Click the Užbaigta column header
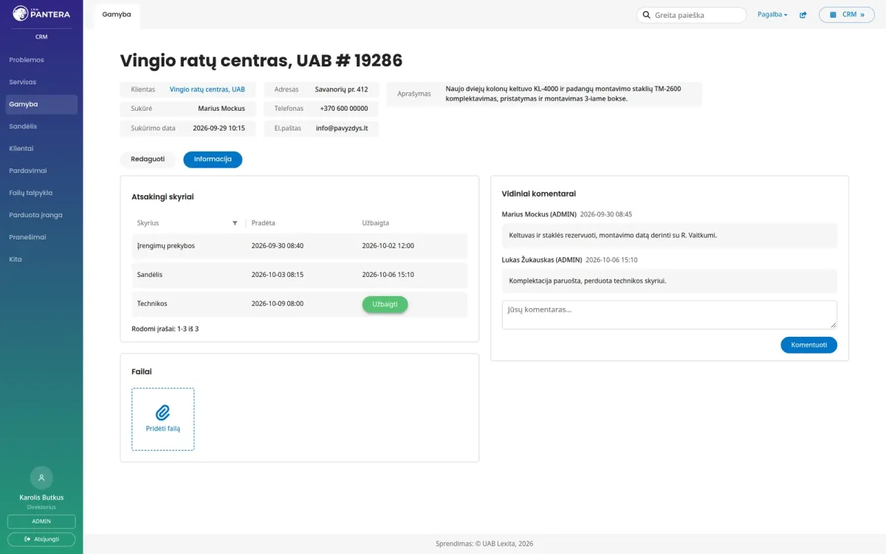 [x=375, y=223]
